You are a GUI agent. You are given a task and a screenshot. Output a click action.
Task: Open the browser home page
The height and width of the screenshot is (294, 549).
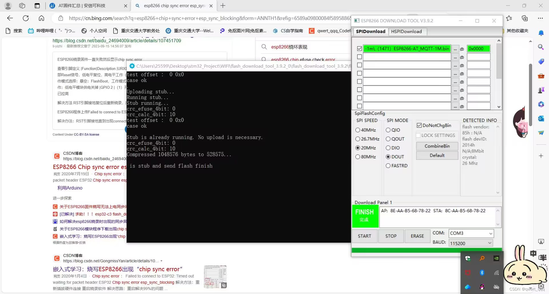(41, 18)
